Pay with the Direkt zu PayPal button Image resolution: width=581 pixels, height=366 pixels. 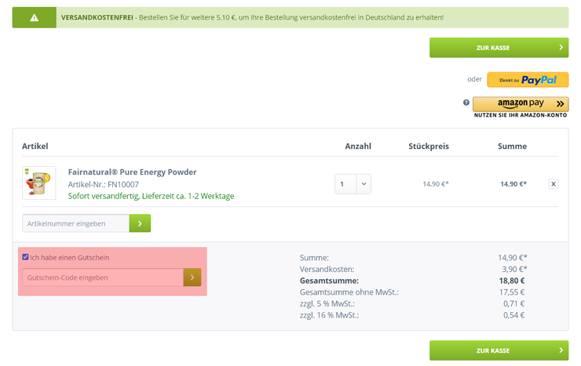(x=528, y=80)
